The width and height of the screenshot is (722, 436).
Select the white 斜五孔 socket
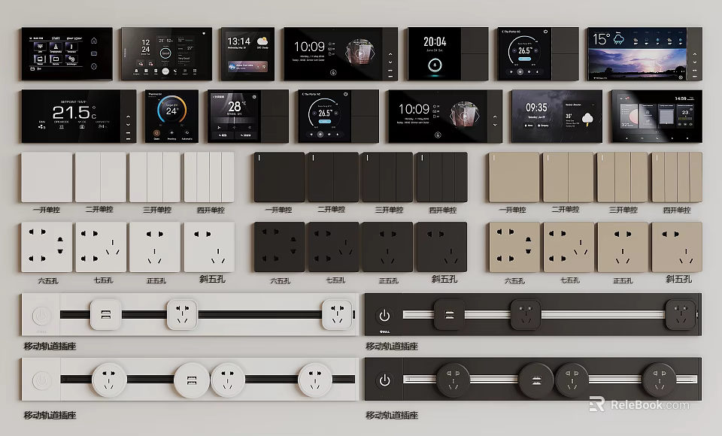click(x=209, y=247)
